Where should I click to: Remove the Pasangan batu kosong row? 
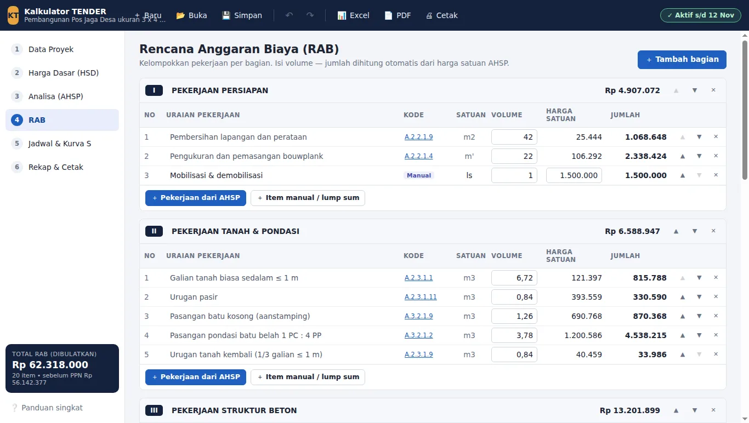pos(716,316)
